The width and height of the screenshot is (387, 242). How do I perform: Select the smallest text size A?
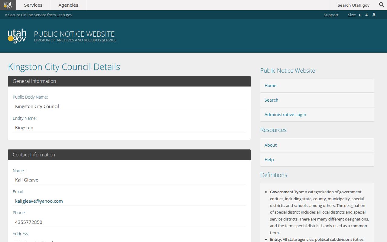[359, 15]
